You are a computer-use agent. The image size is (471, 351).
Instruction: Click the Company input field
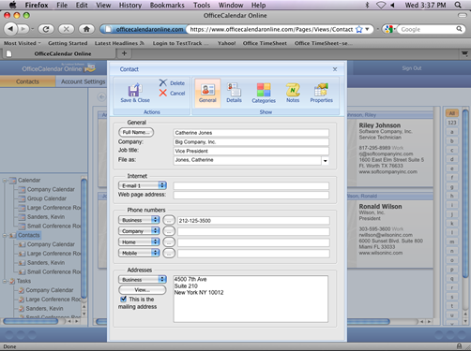(x=251, y=142)
